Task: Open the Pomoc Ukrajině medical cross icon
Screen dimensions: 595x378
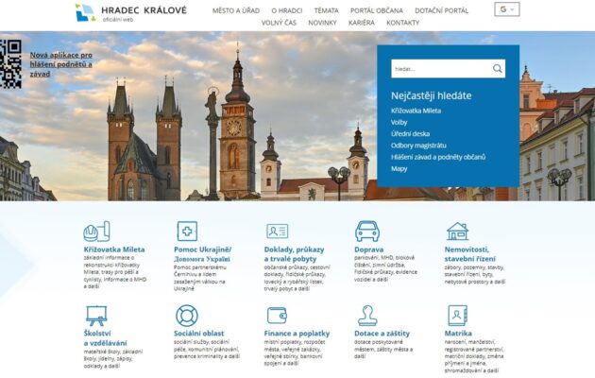Action: 187,232
